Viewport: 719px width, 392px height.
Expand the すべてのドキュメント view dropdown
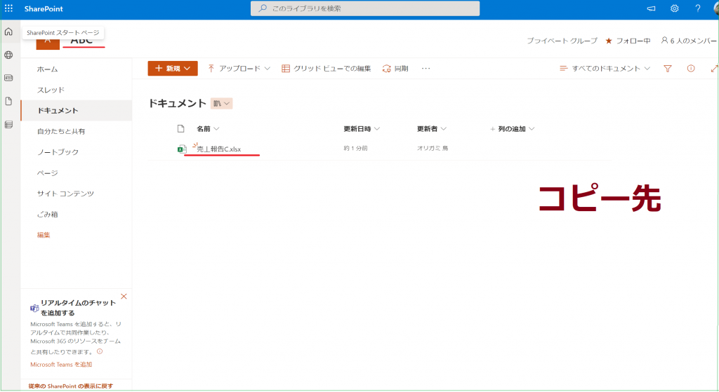click(605, 69)
